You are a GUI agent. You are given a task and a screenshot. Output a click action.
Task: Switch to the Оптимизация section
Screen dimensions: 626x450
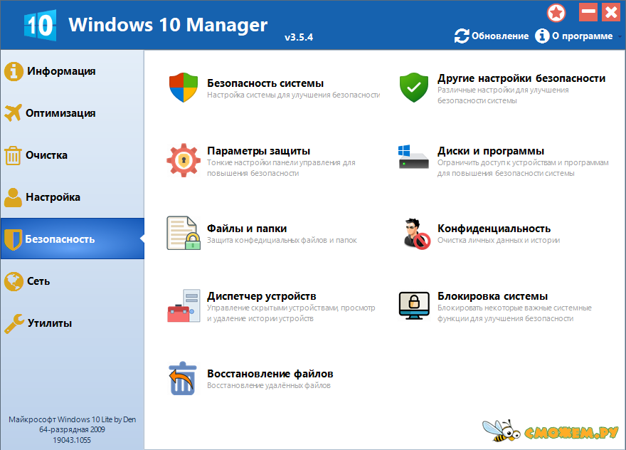[x=73, y=113]
